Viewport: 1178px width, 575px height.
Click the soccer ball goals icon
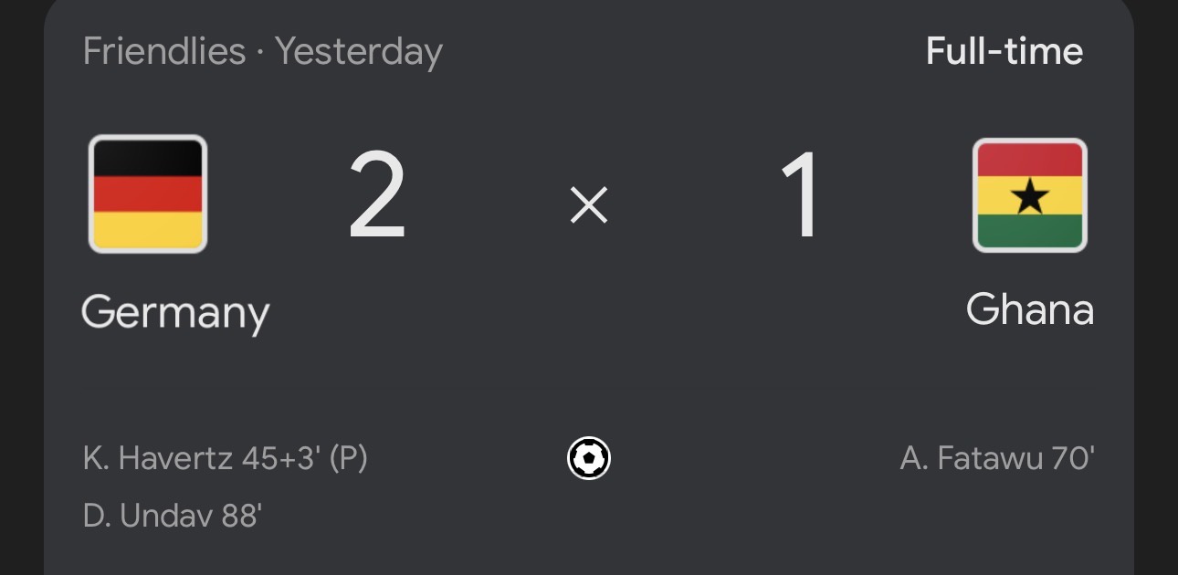point(589,458)
